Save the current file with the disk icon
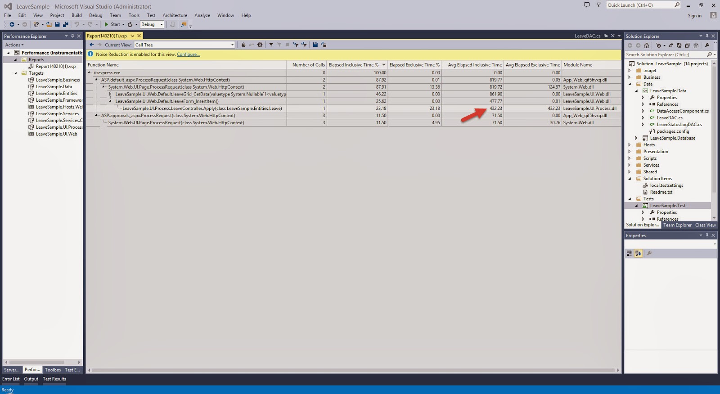720x394 pixels. [57, 24]
